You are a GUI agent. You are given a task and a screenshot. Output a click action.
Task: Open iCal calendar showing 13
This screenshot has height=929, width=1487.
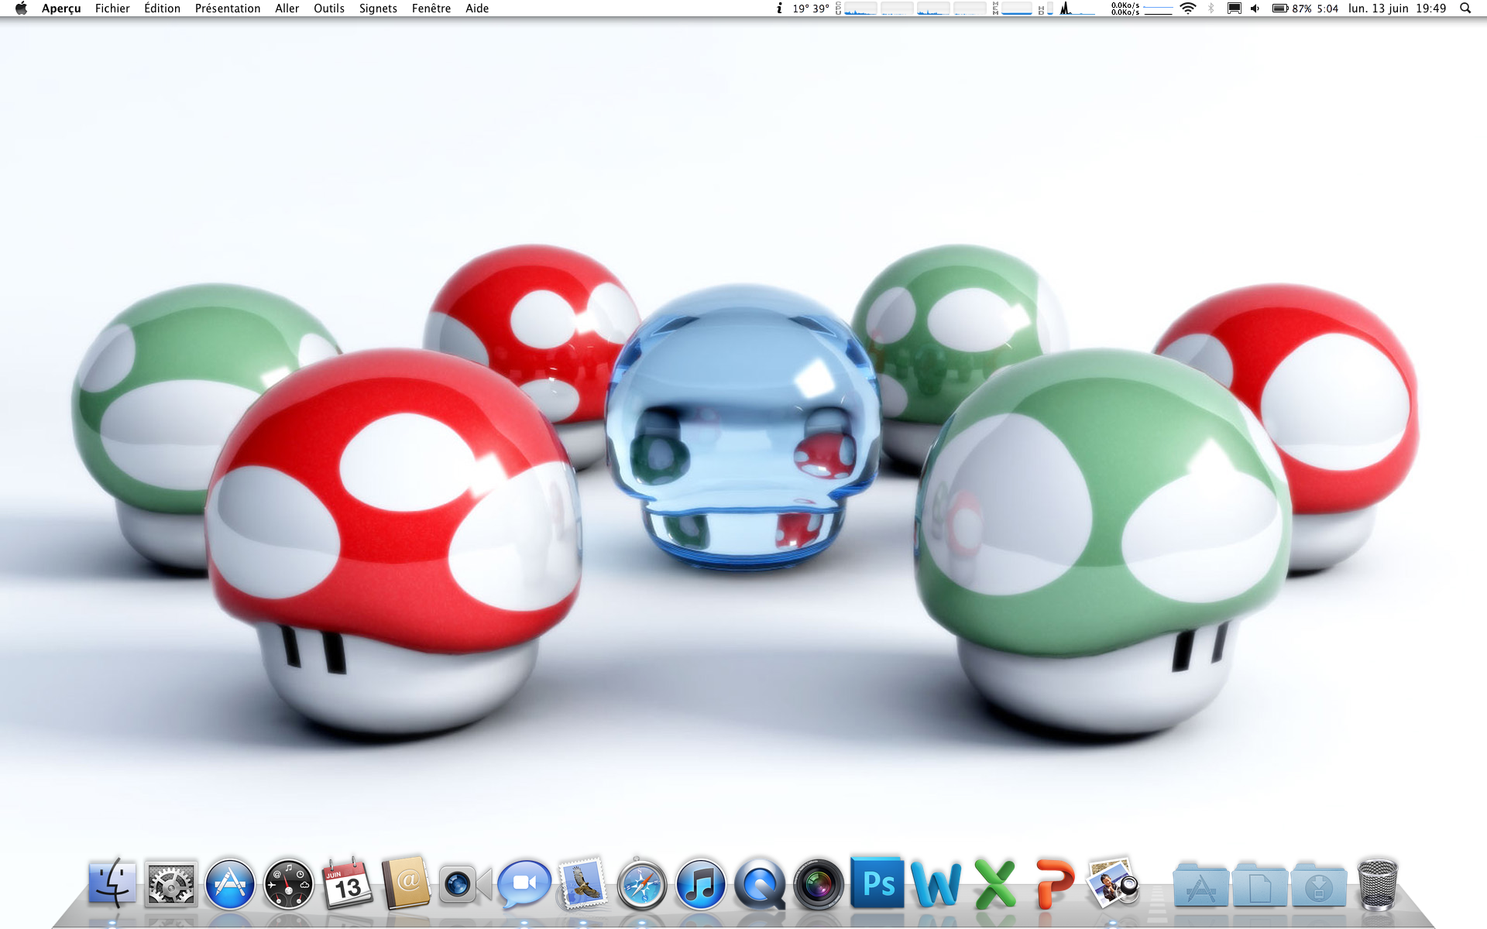pyautogui.click(x=348, y=884)
